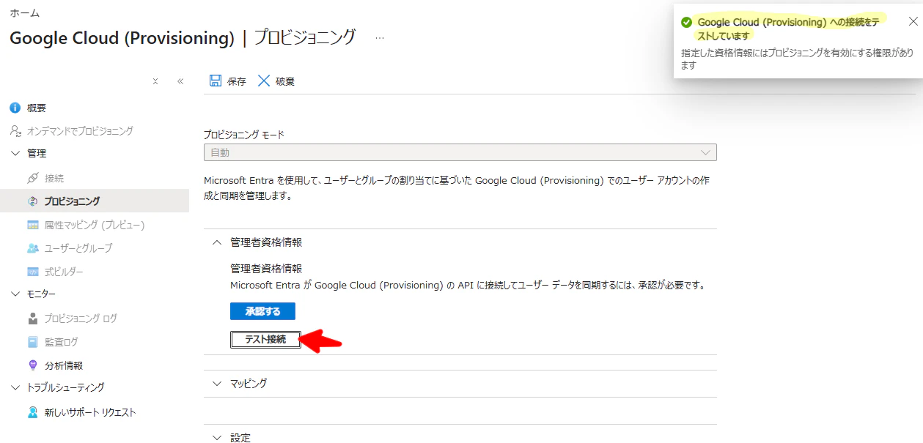Open the more options ellipsis next to the title
The height and width of the screenshot is (443, 923).
point(380,38)
